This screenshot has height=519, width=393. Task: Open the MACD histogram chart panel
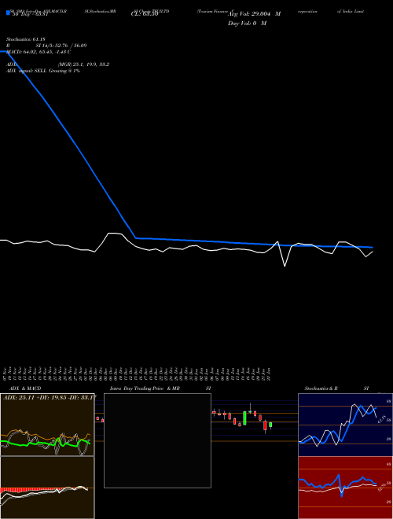47,488
